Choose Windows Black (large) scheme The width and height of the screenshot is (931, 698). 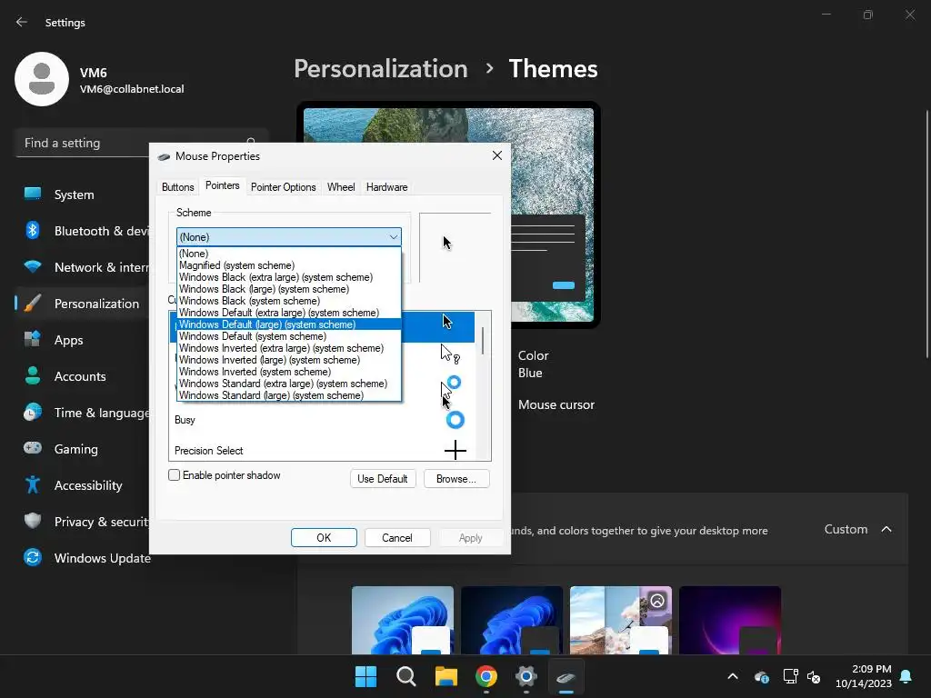pyautogui.click(x=289, y=289)
